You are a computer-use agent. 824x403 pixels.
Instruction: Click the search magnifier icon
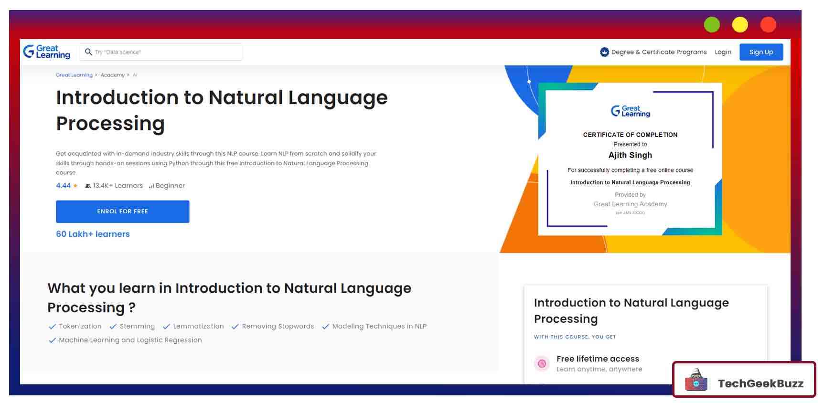pyautogui.click(x=88, y=52)
